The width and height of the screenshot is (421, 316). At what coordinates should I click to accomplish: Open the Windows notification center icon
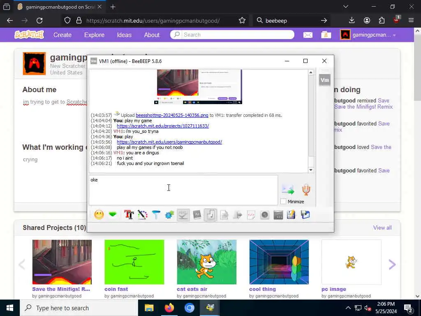[x=408, y=308]
